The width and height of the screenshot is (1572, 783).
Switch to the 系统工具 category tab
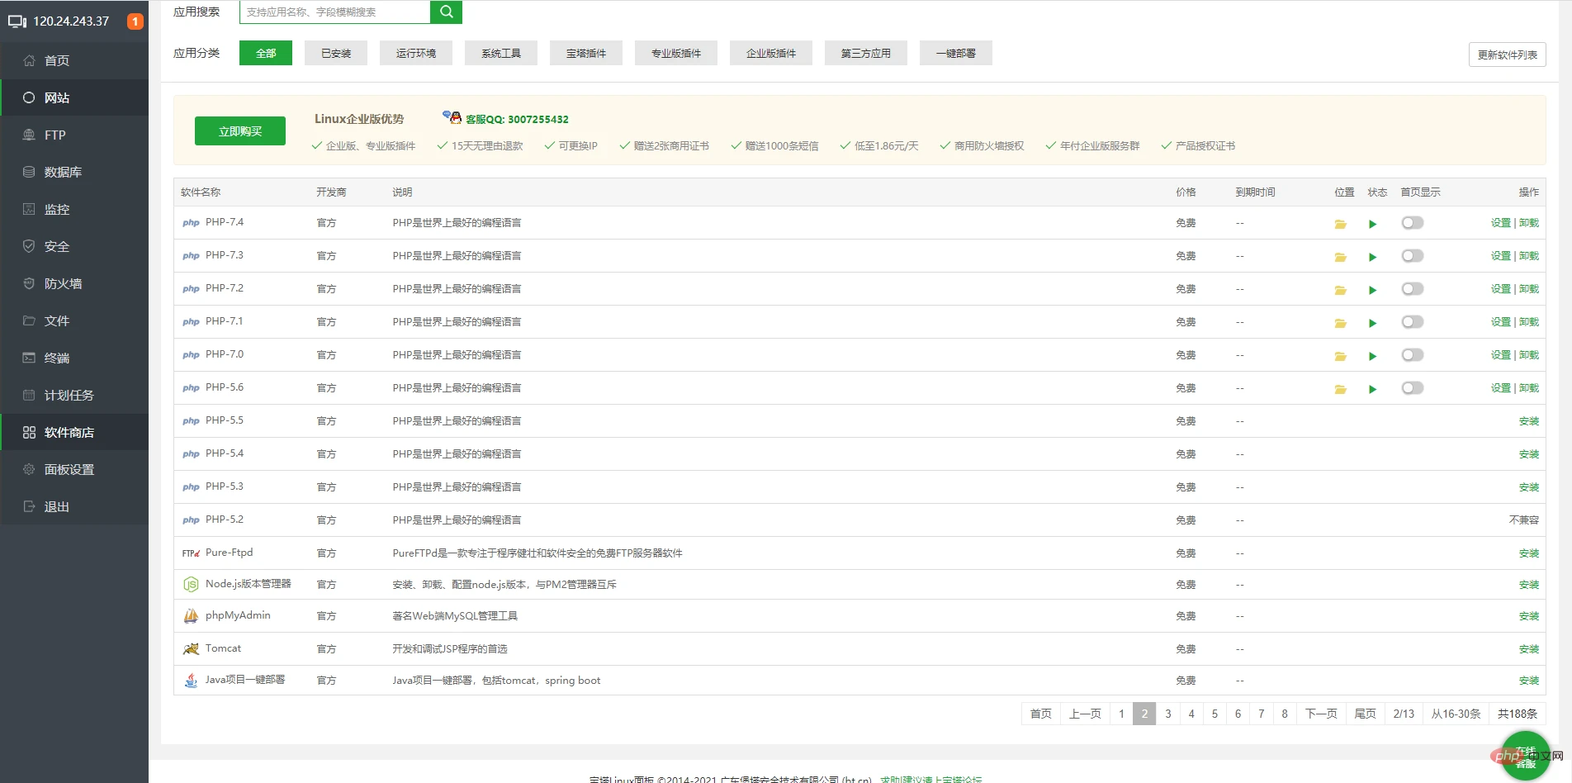tap(501, 53)
